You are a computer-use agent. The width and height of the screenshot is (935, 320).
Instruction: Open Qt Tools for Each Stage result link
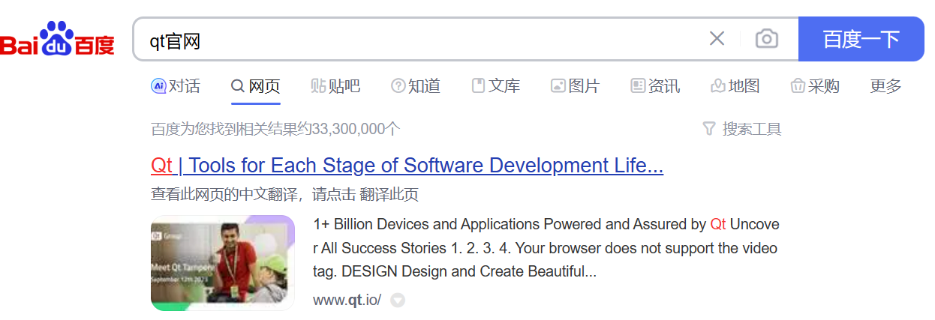click(407, 166)
